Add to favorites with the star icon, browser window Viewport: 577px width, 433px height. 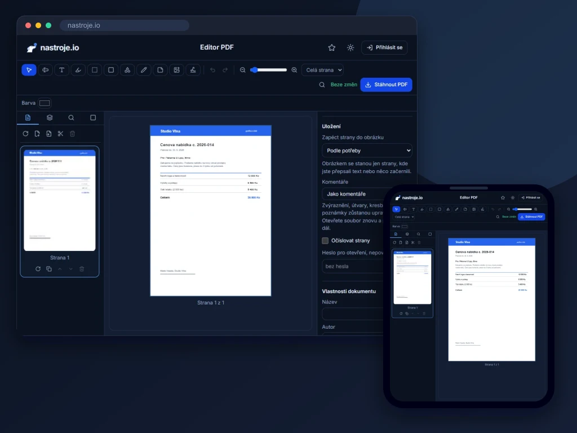(x=332, y=47)
